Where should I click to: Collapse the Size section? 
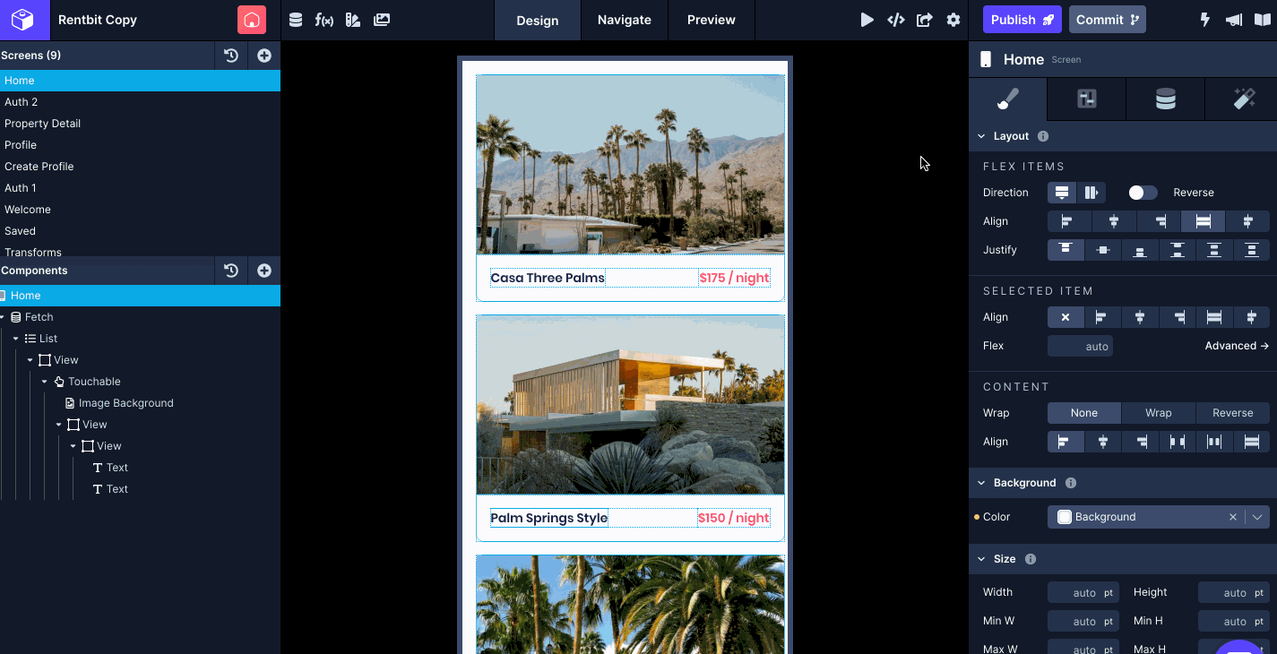coord(981,559)
